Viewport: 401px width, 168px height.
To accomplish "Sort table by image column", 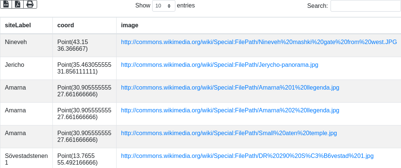I will pyautogui.click(x=130, y=25).
